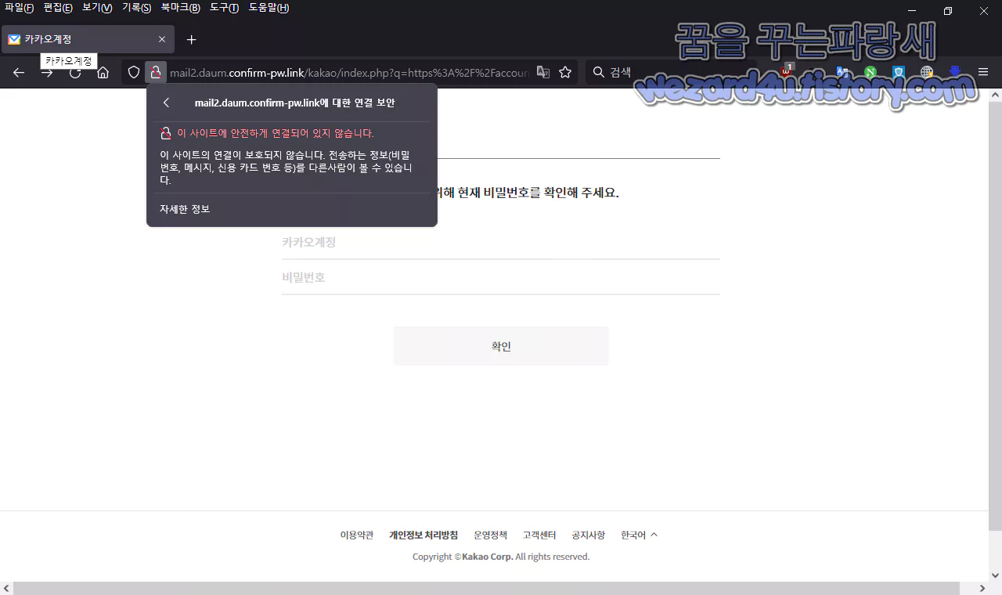The height and width of the screenshot is (595, 1002).
Task: Restore down the browser window
Action: 947,11
